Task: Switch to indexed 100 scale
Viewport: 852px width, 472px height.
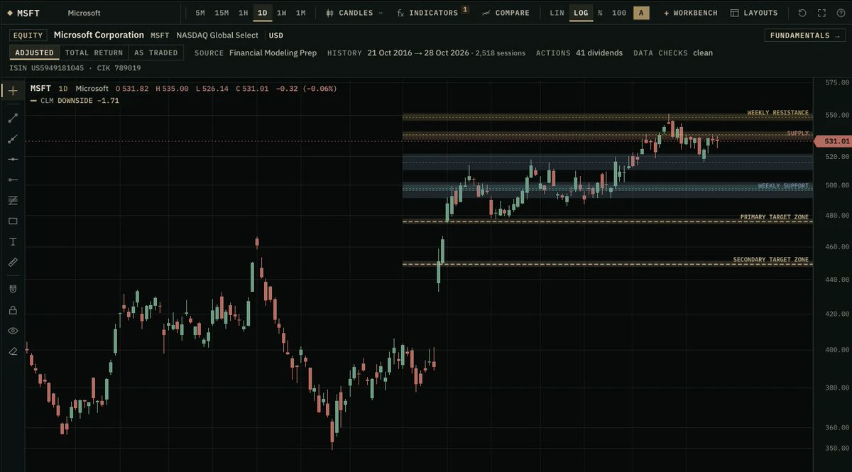Action: (619, 13)
